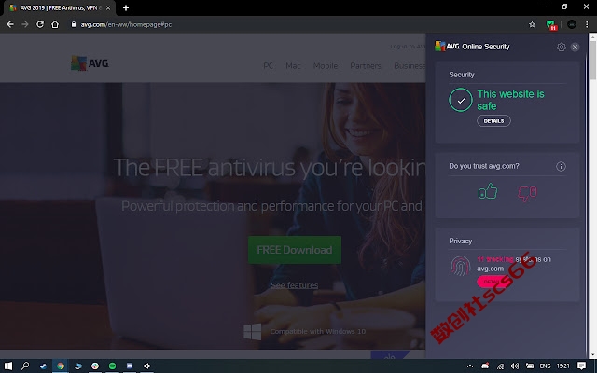Reload the current page
The image size is (597, 373).
coord(40,24)
